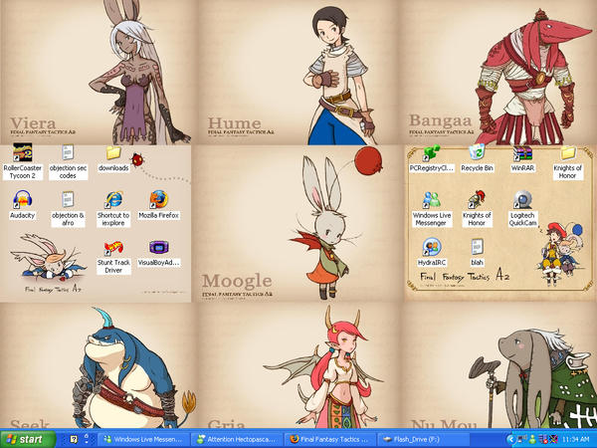597x448 pixels.
Task: Switch to Windows Live Messenger taskbar button
Action: point(145,438)
